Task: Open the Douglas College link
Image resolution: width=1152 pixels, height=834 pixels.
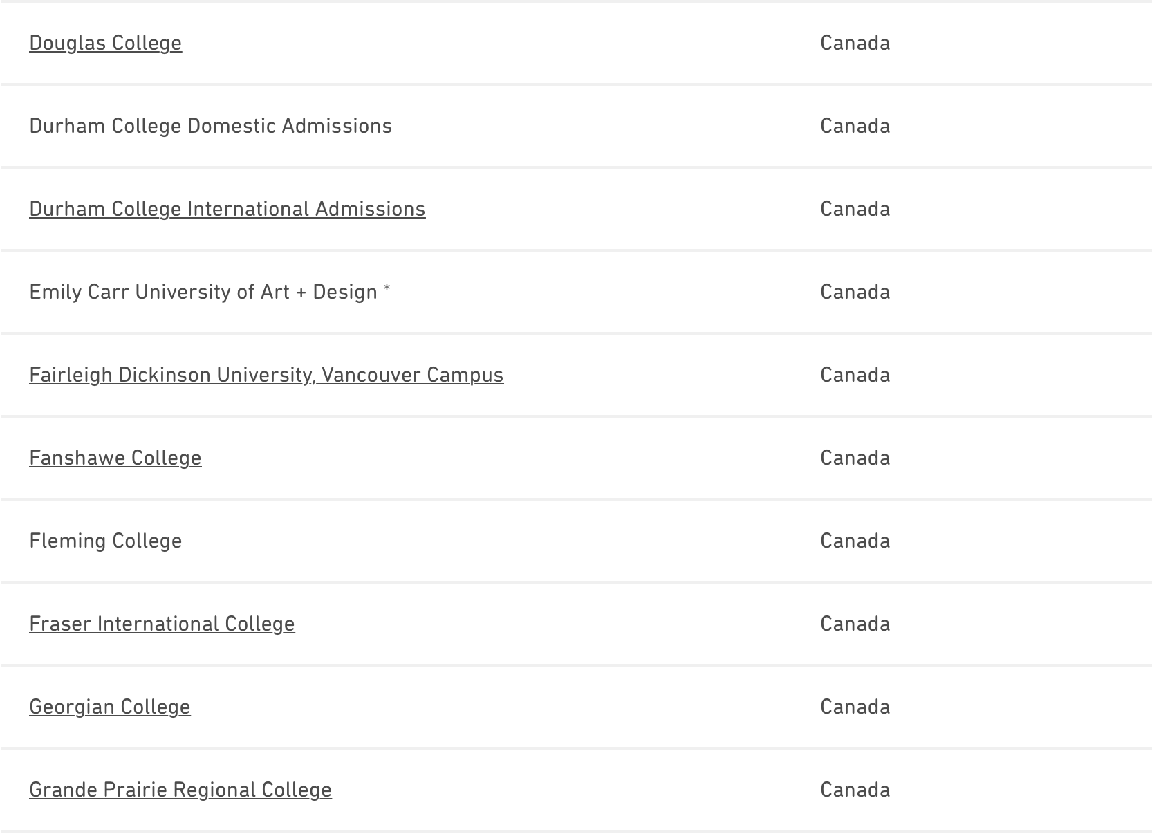Action: [x=105, y=43]
